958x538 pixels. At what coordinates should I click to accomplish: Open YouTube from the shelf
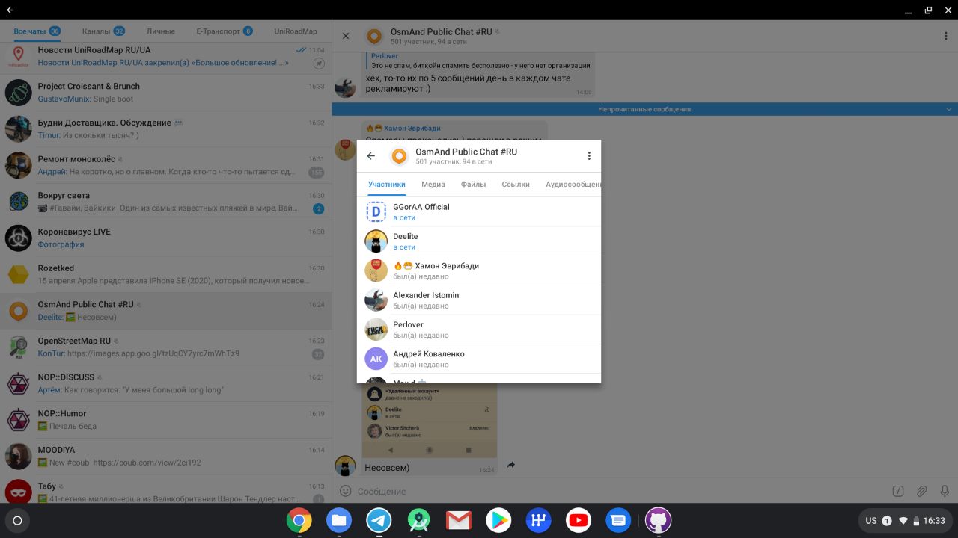pyautogui.click(x=578, y=520)
